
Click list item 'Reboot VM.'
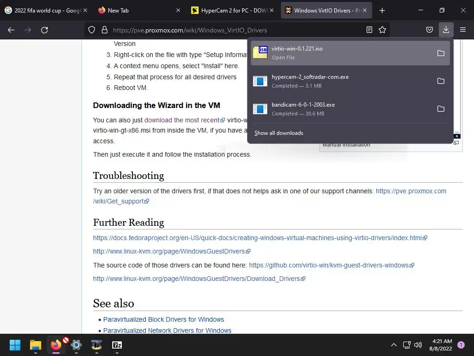pos(131,88)
